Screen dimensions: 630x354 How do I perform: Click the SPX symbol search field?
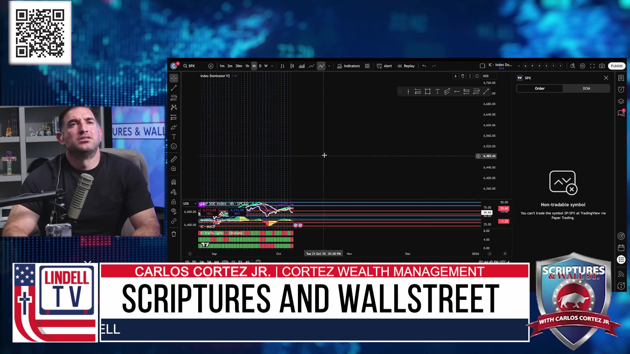(192, 66)
